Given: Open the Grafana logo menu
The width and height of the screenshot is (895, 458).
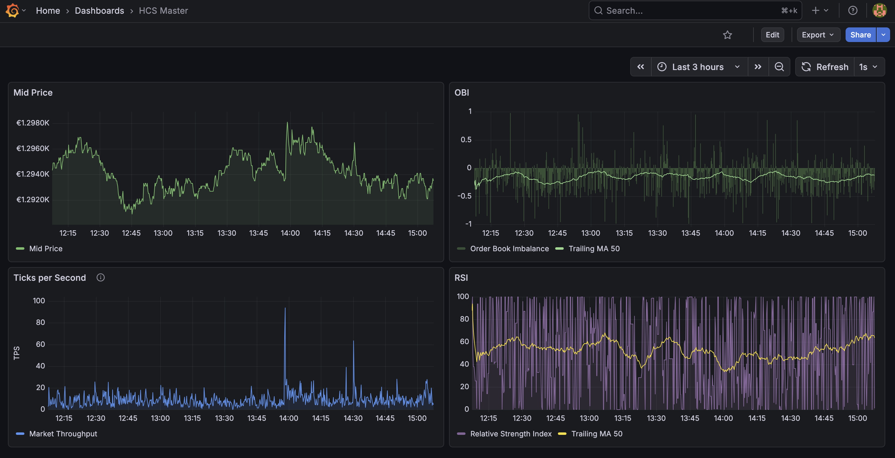Looking at the screenshot, I should tap(13, 10).
